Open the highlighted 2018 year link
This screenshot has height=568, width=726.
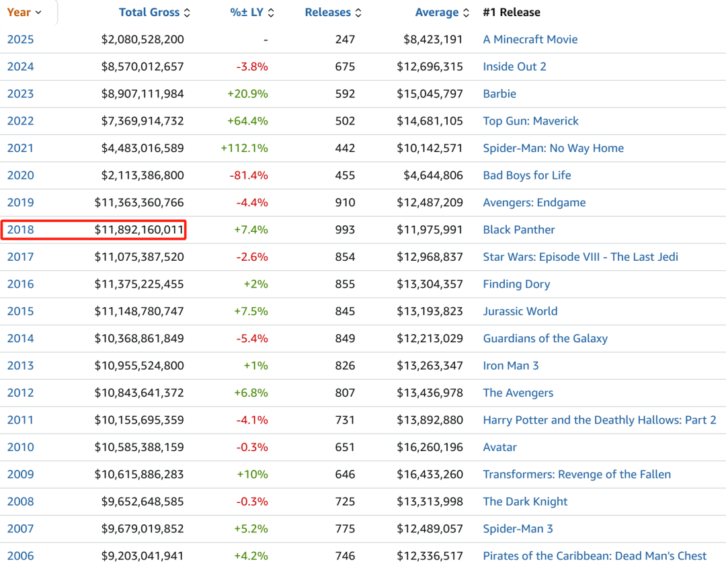20,230
